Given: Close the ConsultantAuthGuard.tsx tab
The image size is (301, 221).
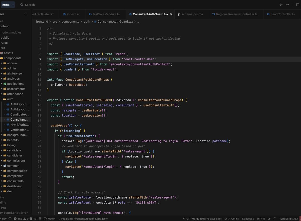Looking at the screenshot, I should (x=171, y=14).
